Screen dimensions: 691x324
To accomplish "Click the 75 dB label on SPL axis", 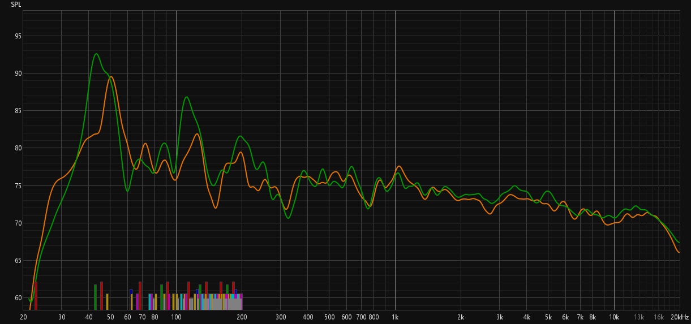I will tap(18, 186).
